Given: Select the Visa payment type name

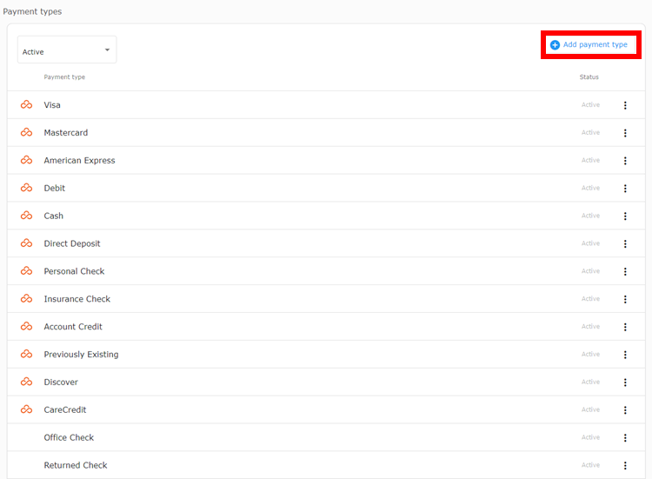Looking at the screenshot, I should (x=52, y=105).
